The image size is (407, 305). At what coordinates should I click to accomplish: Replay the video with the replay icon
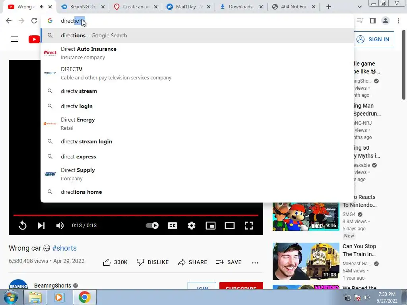coord(23,226)
